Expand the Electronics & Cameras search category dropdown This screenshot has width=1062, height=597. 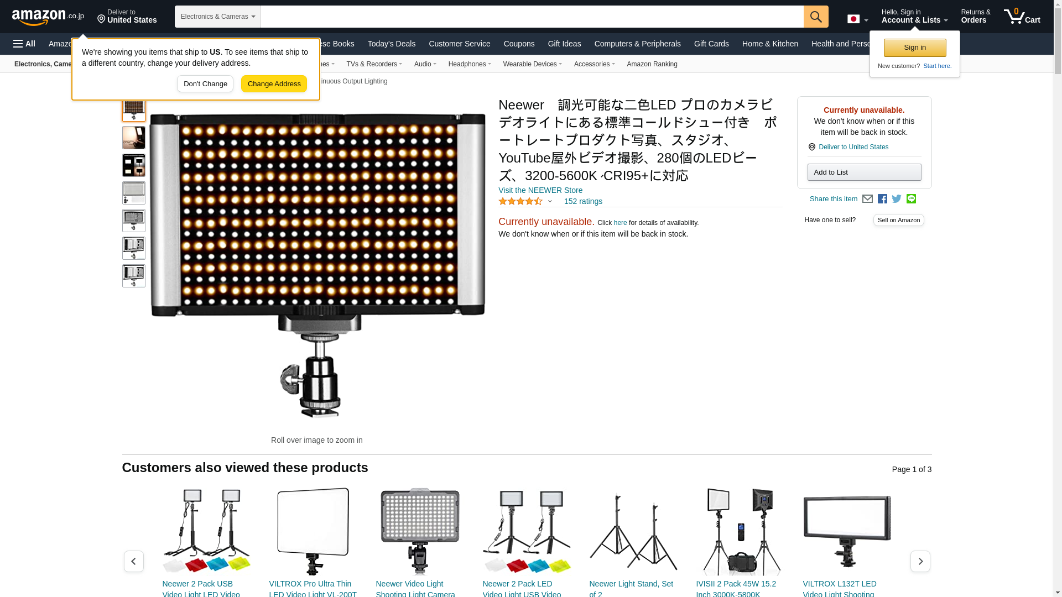point(217,17)
